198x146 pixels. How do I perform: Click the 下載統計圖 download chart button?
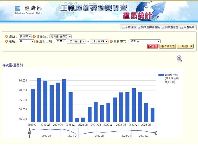185,46
